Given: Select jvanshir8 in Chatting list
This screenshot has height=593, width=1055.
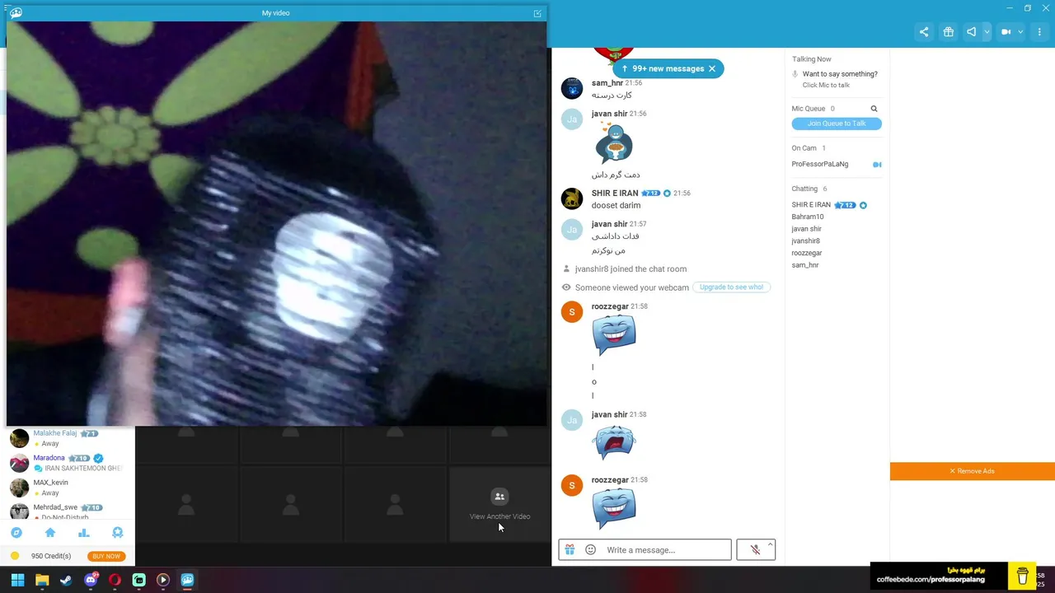Looking at the screenshot, I should coord(806,240).
